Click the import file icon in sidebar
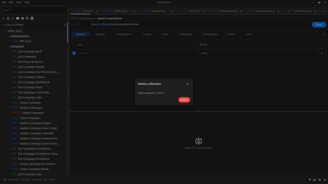The height and width of the screenshot is (184, 328). click(8, 18)
